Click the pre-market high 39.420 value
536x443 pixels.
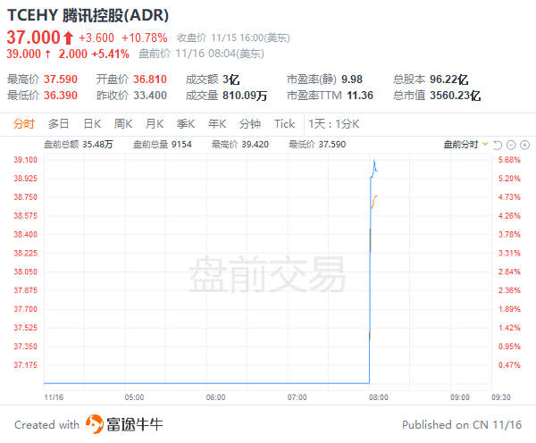pyautogui.click(x=255, y=145)
